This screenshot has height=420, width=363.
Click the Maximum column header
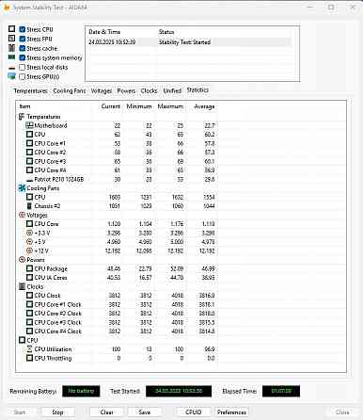170,106
